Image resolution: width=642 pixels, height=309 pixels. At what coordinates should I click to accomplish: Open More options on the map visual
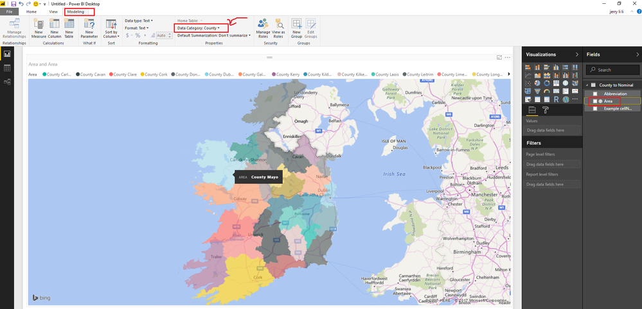507,58
